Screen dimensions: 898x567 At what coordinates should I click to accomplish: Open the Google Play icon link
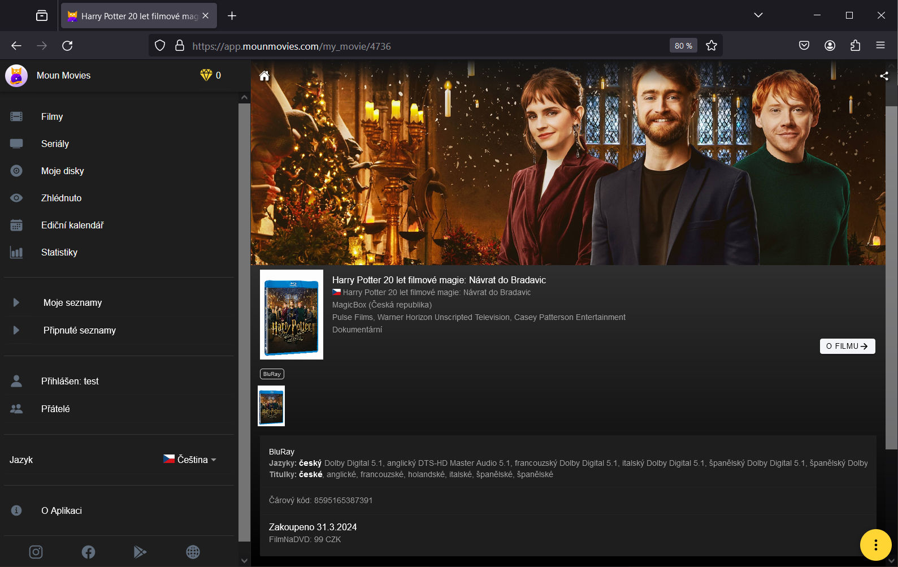tap(140, 552)
